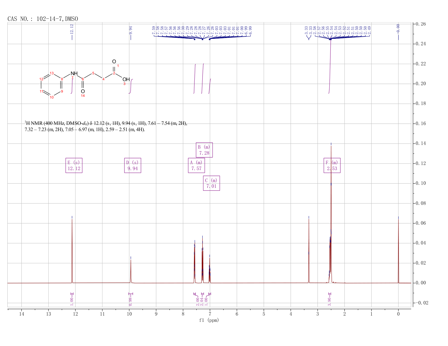Click the integral curve above 9.94 peak
This screenshot has height=346, width=448.
[131, 86]
